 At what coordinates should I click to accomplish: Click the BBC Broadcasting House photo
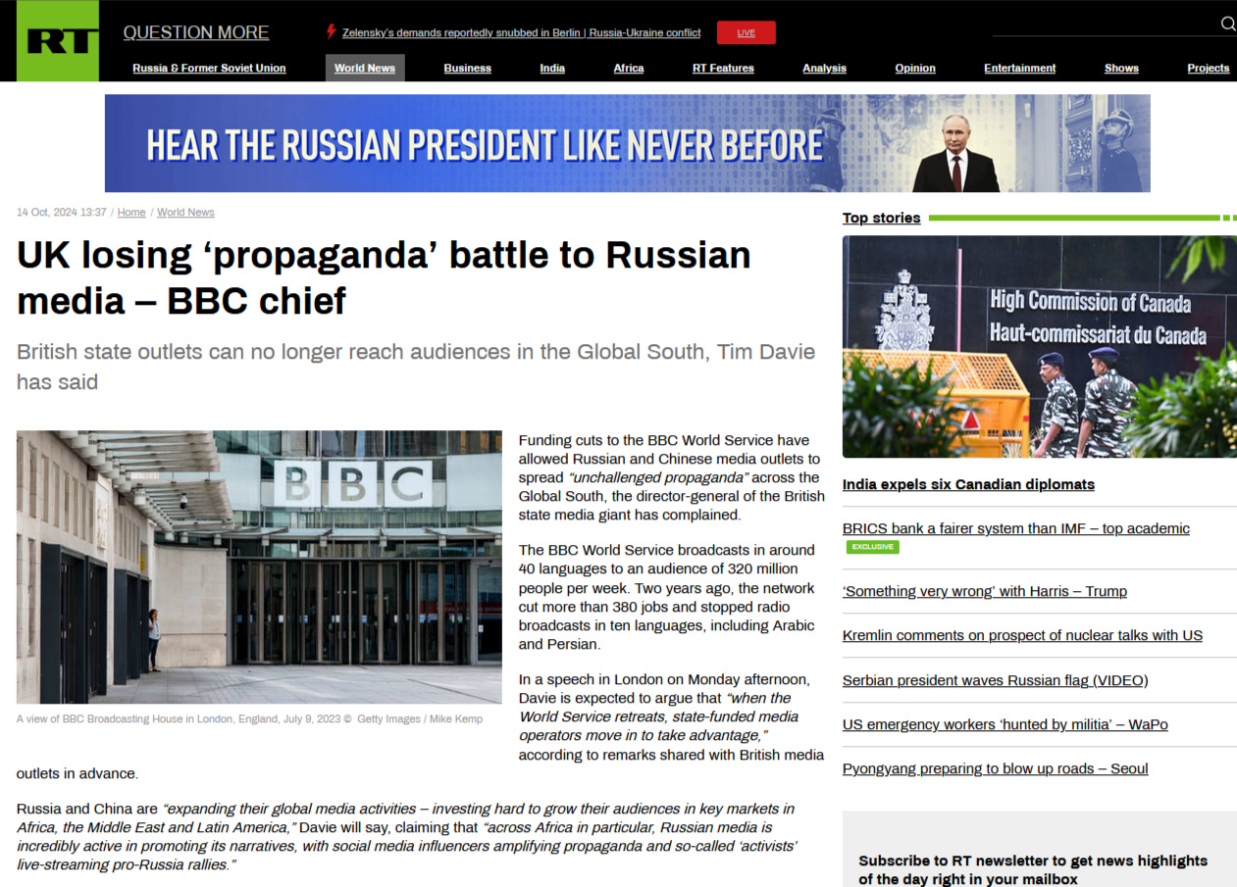coord(259,567)
